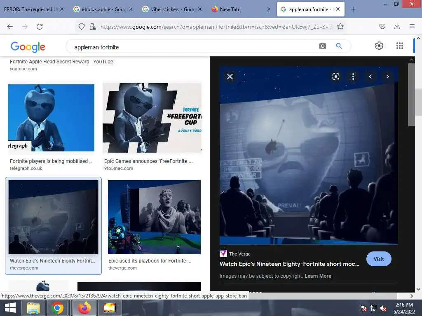The width and height of the screenshot is (422, 316).
Task: Go back with the browser back arrow
Action: [x=10, y=26]
